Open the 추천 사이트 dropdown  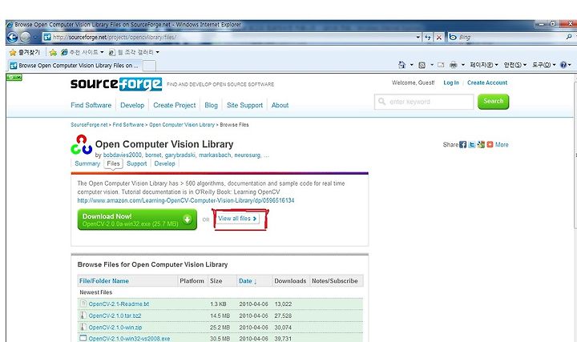[82, 52]
